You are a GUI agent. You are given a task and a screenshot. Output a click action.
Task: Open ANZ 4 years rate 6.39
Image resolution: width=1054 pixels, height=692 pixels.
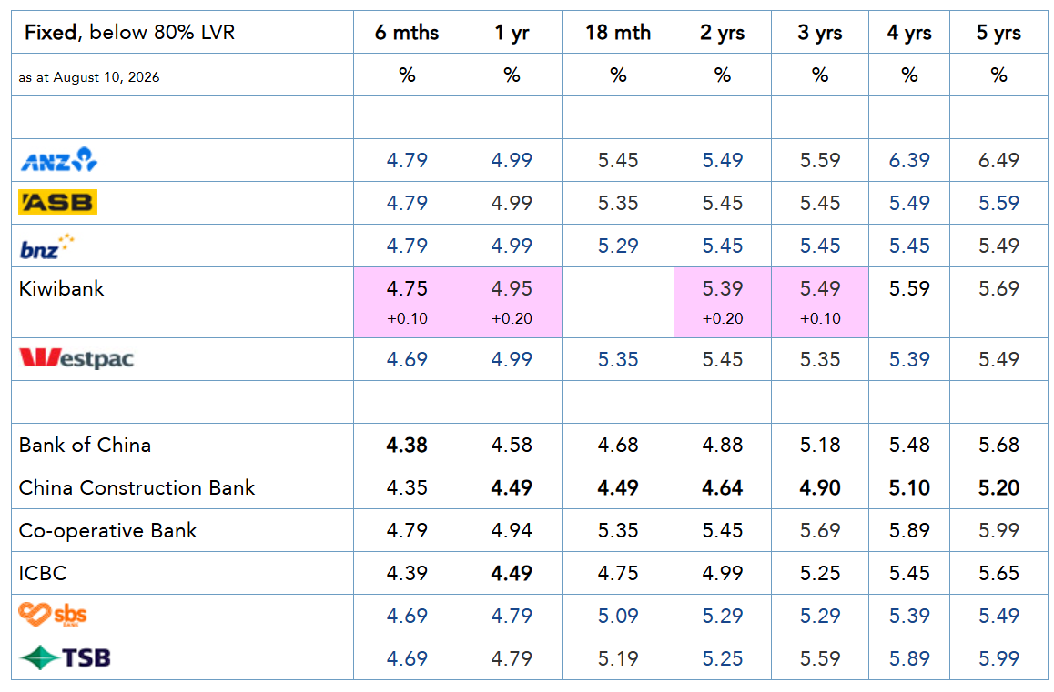click(x=909, y=161)
